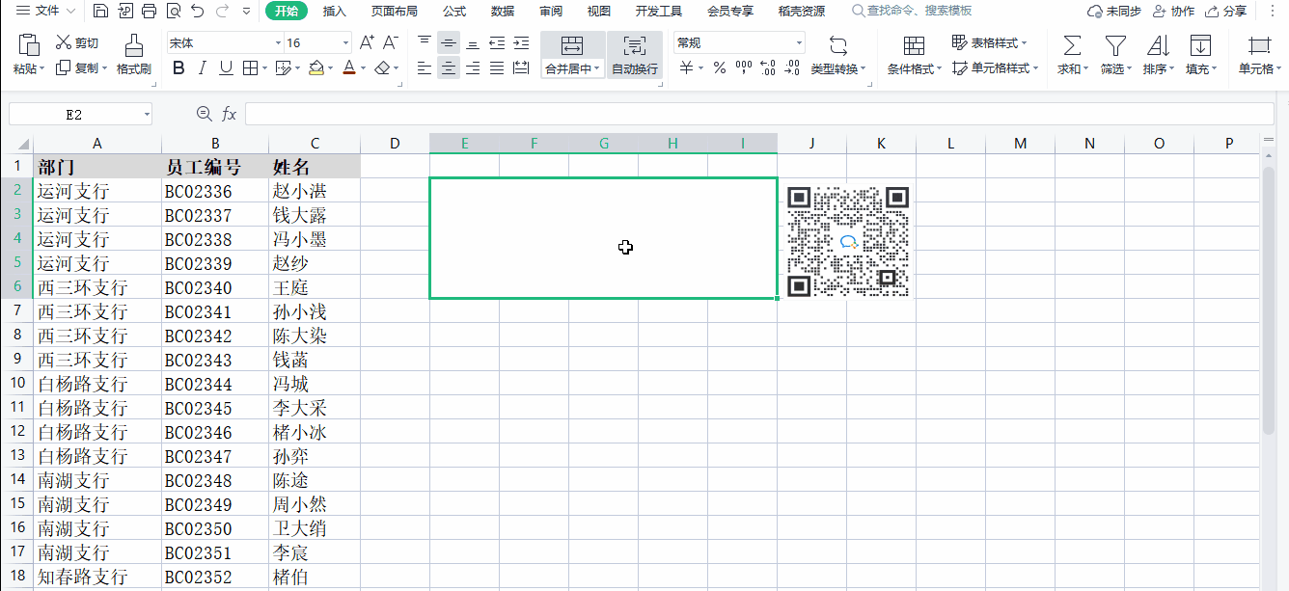Open the number format dropdown (常规)
The height and width of the screenshot is (591, 1289).
coord(799,43)
